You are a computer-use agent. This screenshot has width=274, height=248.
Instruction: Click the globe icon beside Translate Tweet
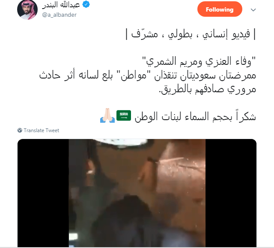20,130
